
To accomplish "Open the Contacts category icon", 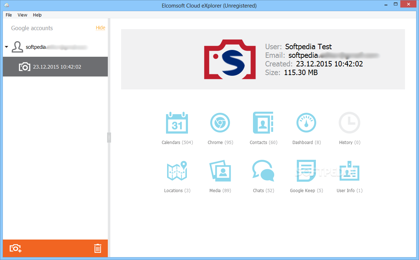I will (263, 123).
